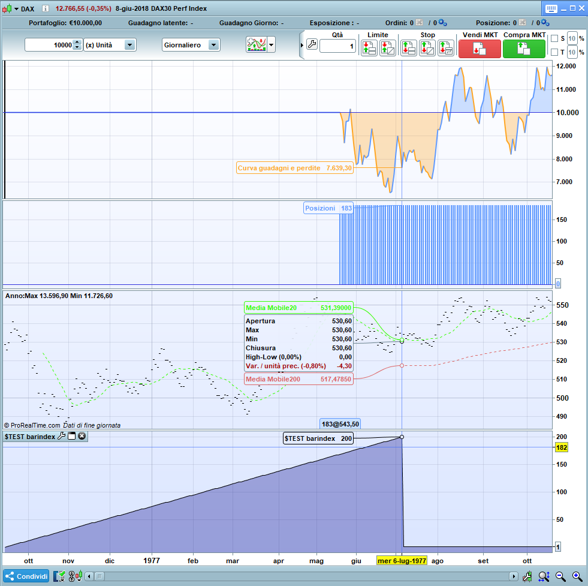Open the on-screen keyboard shortcut icon

[551, 8]
